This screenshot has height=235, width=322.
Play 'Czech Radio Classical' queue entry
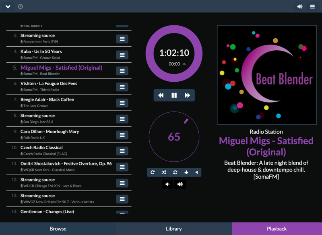pyautogui.click(x=41, y=148)
